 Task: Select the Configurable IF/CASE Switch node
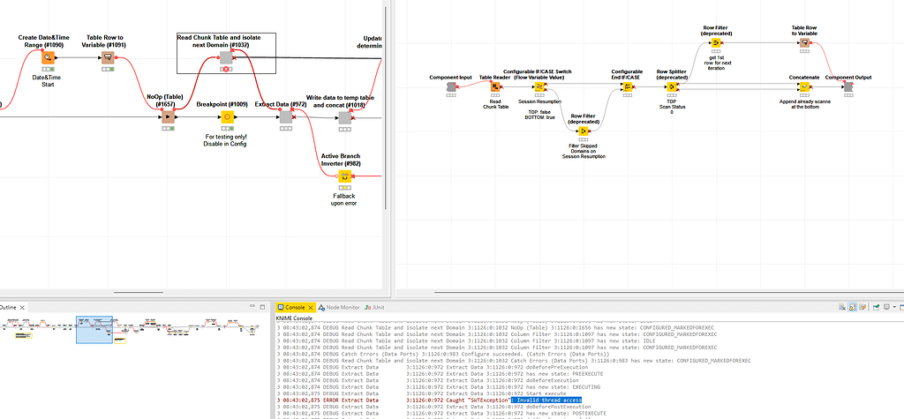[x=540, y=87]
